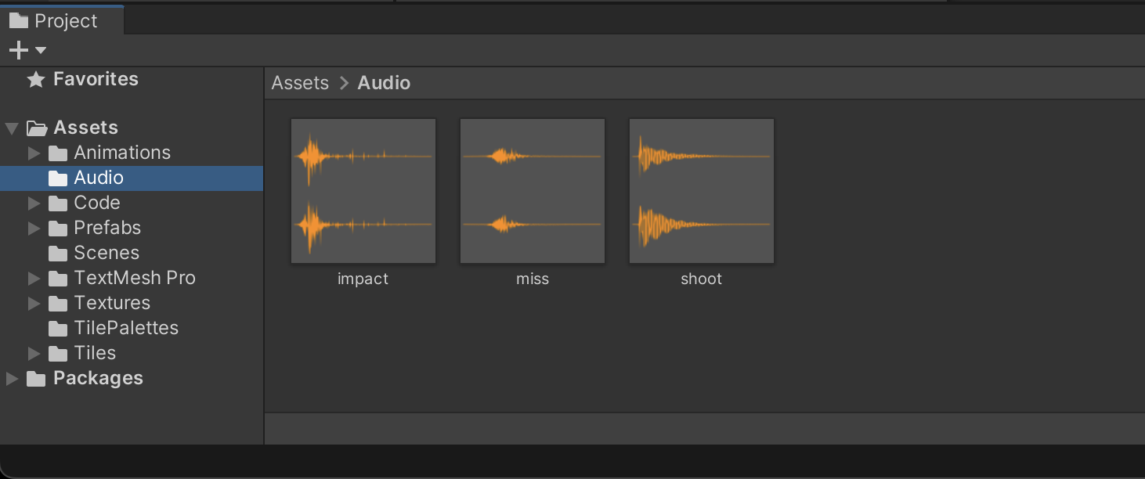Click Assets in the breadcrumb path
This screenshot has width=1145, height=479.
[x=300, y=83]
